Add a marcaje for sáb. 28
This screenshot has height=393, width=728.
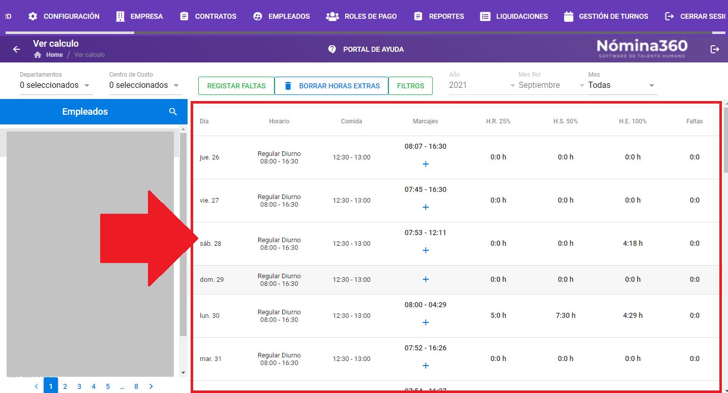coord(426,250)
